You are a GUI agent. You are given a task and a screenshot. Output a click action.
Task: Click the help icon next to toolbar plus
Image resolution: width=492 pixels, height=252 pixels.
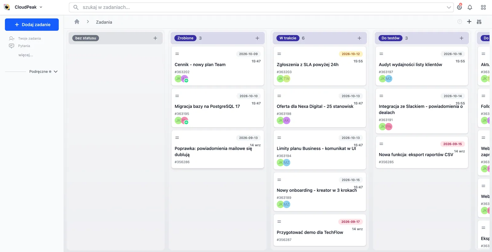460,22
